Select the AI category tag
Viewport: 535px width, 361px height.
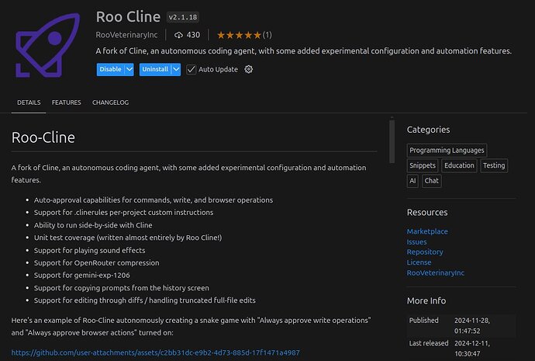click(412, 181)
